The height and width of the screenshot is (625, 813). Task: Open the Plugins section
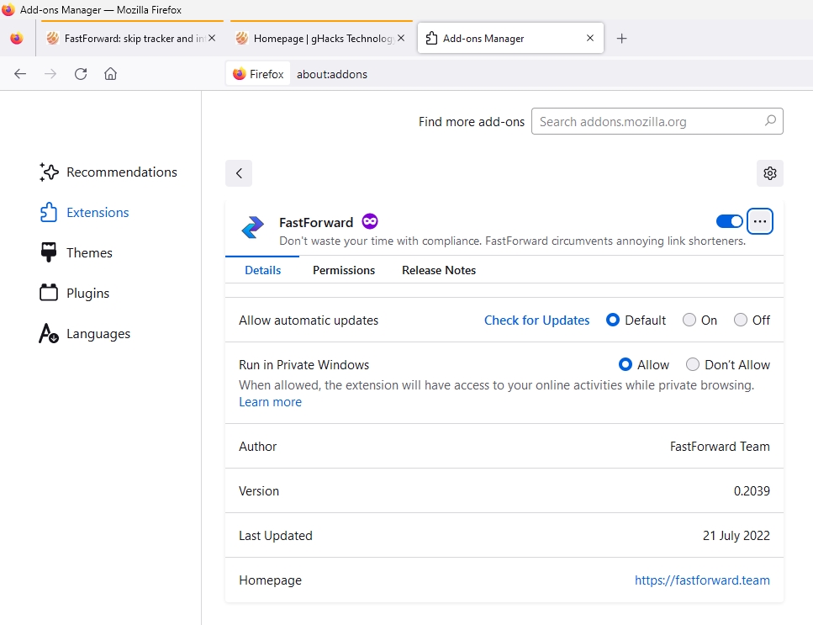87,293
